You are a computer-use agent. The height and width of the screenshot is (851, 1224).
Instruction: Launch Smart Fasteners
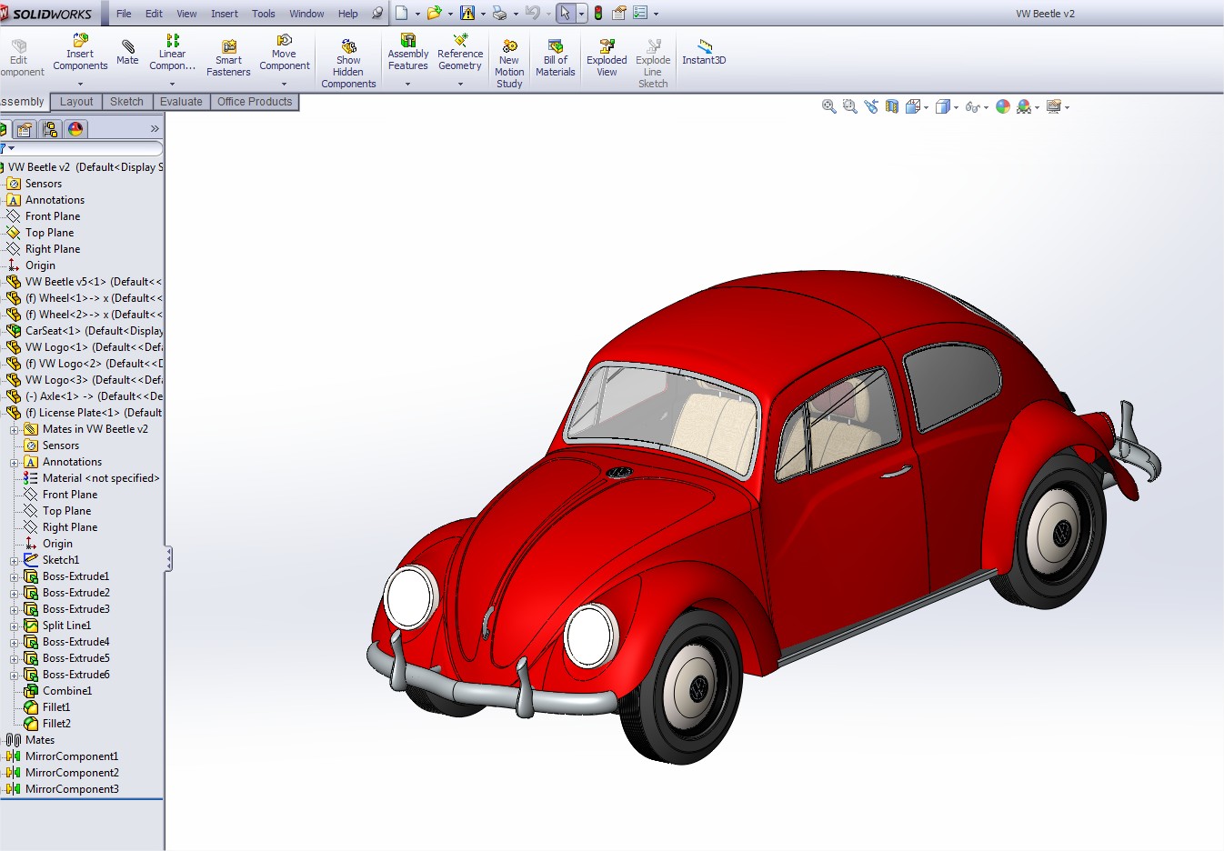point(228,58)
